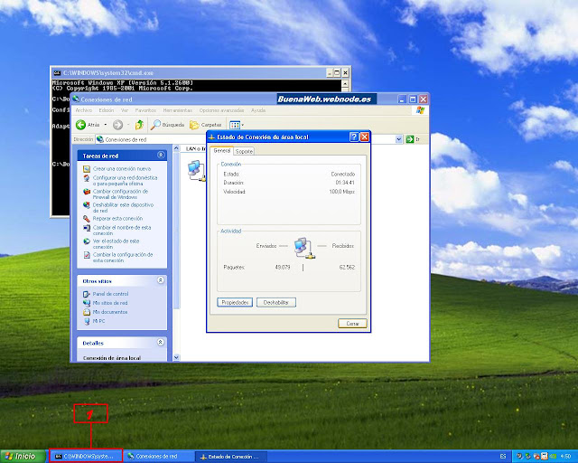
Task: Click Configurar una red doméstica link
Action: pyautogui.click(x=125, y=181)
